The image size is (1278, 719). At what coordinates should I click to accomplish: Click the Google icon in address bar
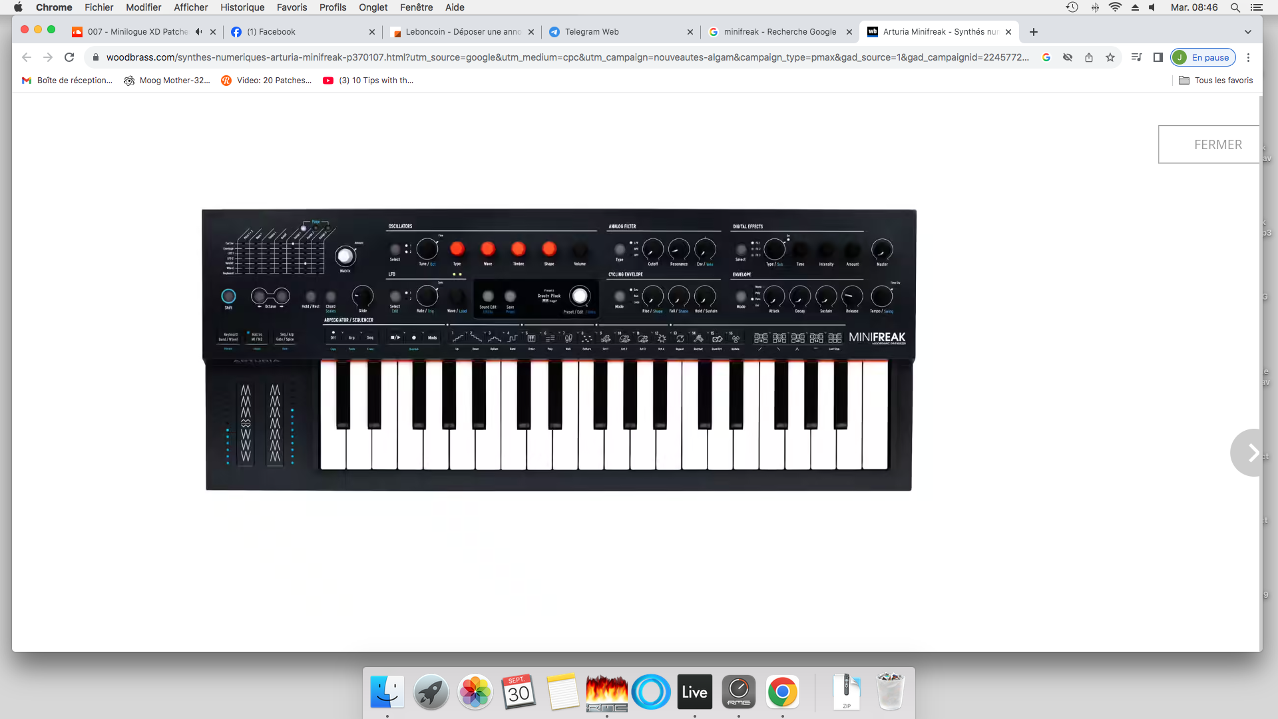(x=1046, y=57)
